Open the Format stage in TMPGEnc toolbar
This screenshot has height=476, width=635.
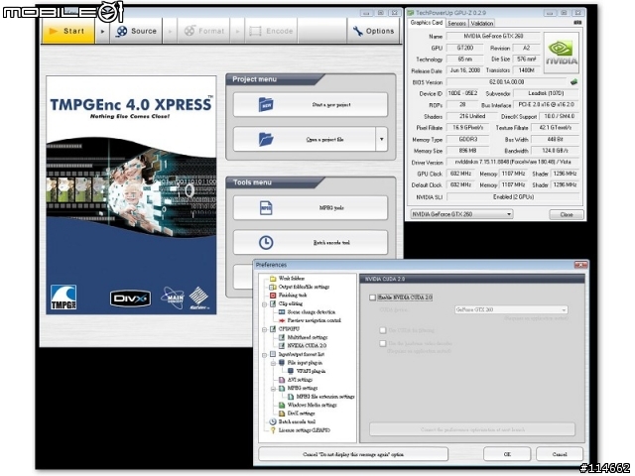[x=204, y=31]
